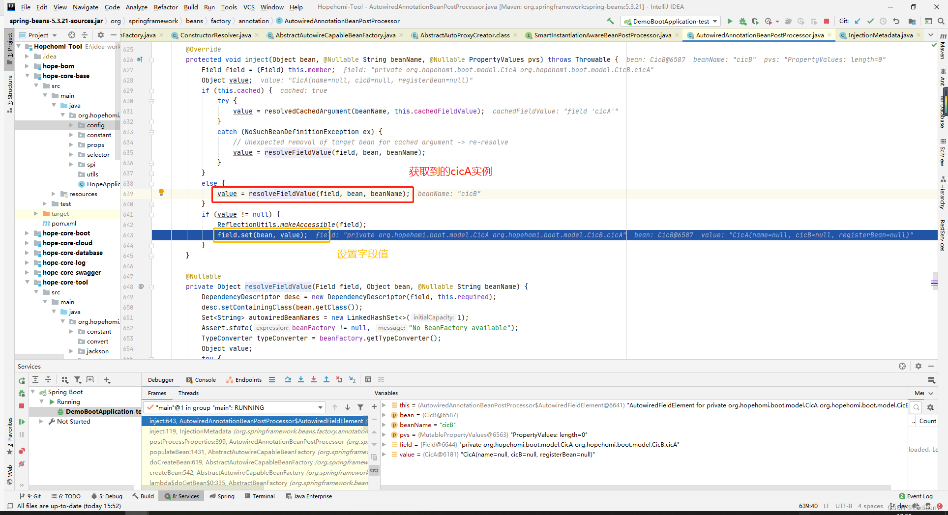Open Event Log button in status bar
The height and width of the screenshot is (515, 948).
(916, 496)
